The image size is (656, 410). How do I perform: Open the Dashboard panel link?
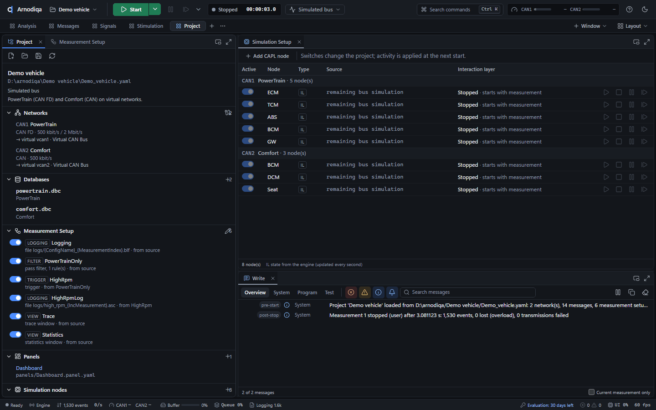tap(29, 368)
